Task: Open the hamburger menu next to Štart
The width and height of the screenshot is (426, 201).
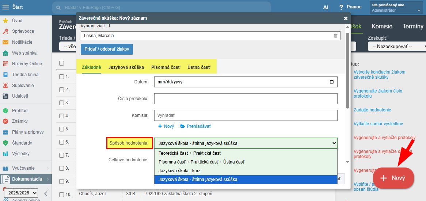Action: pos(6,7)
